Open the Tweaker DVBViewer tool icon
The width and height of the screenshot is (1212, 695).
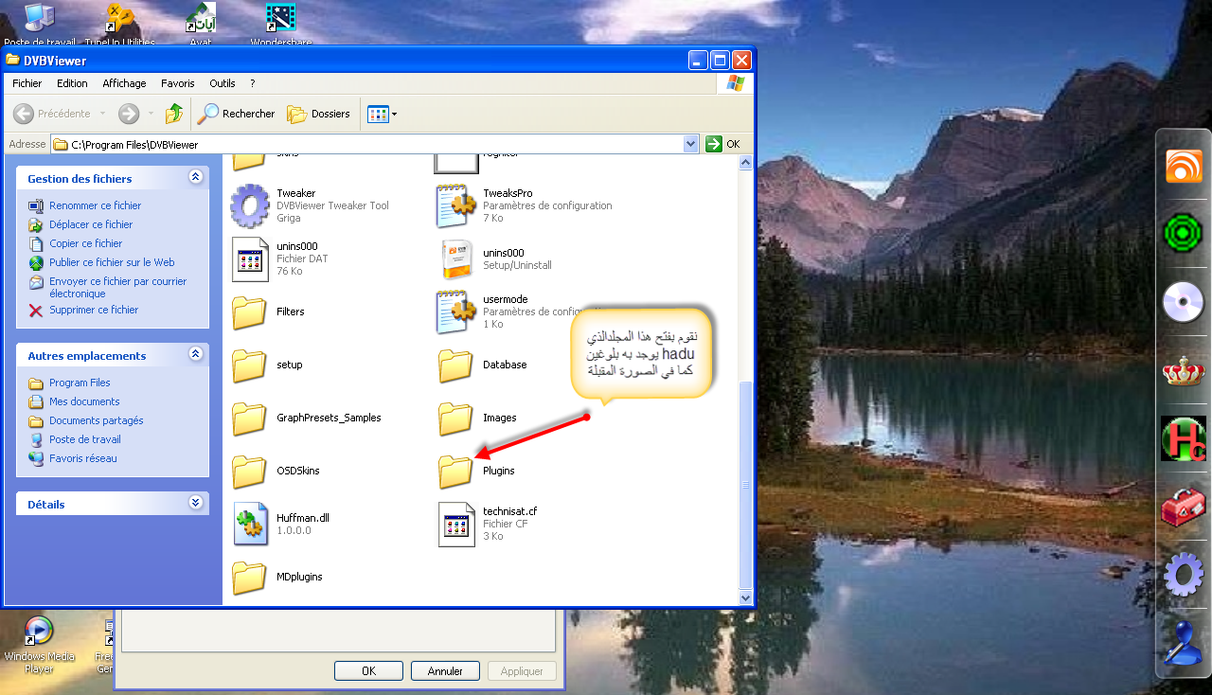(250, 205)
